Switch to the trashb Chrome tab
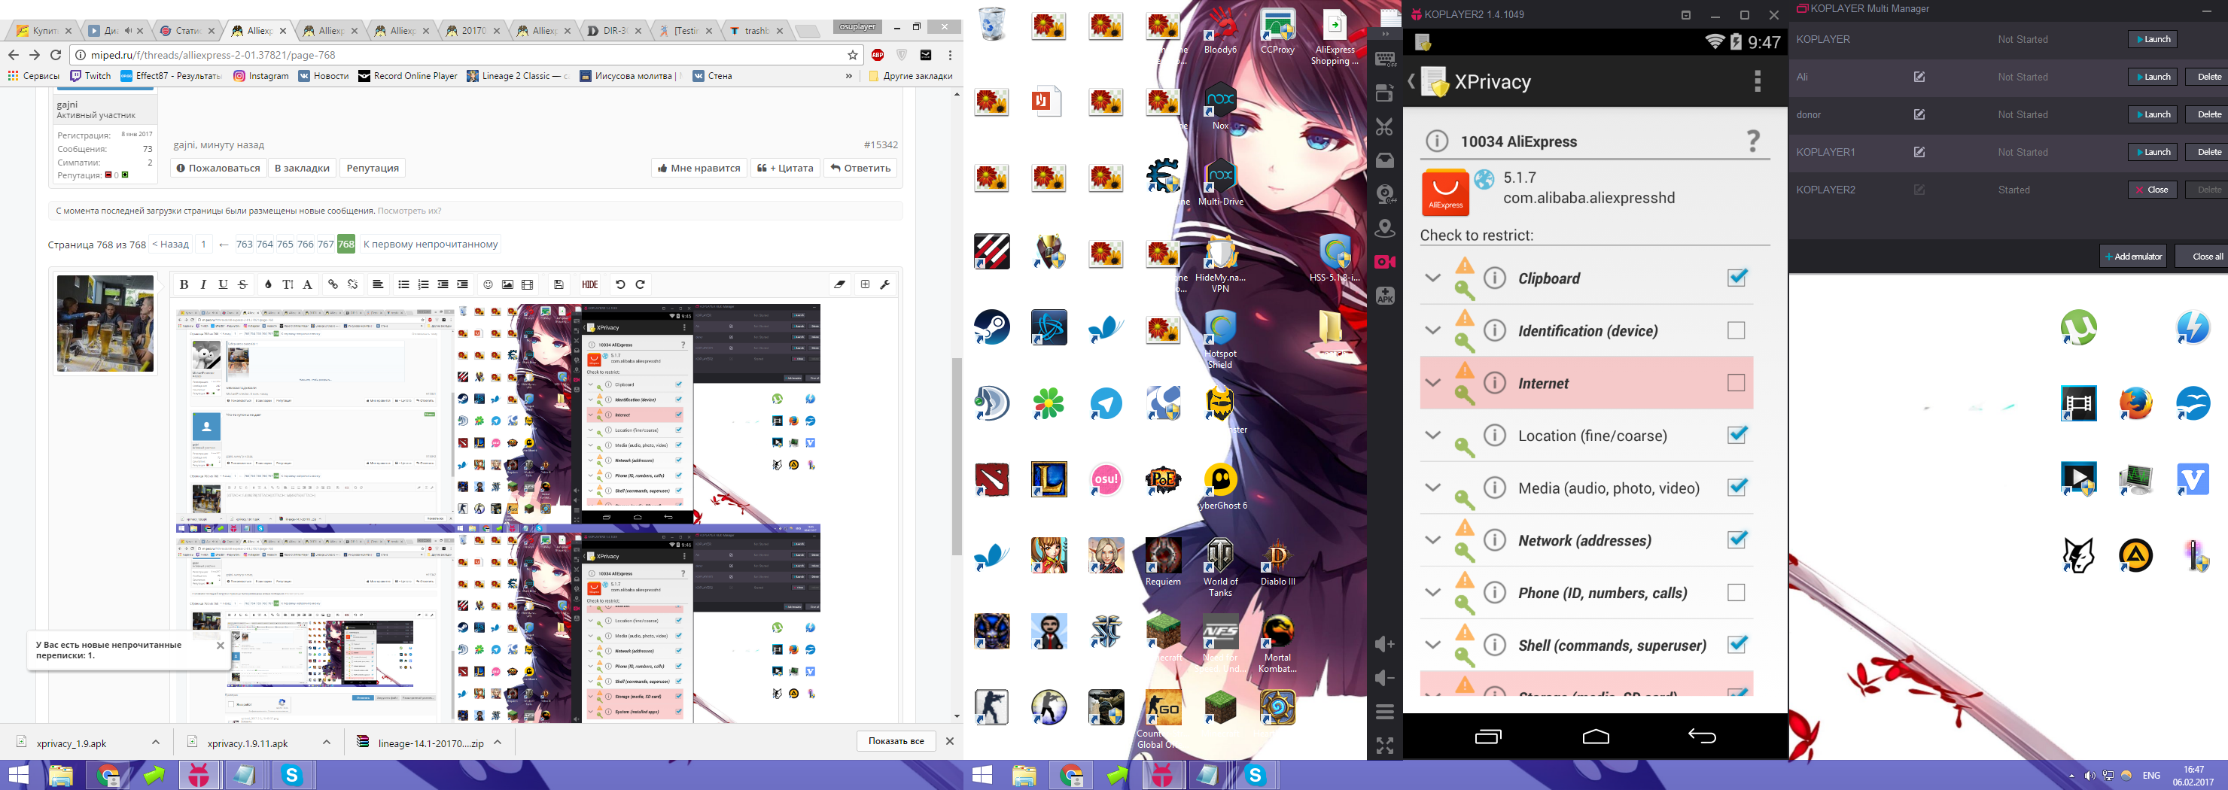This screenshot has width=2228, height=790. coord(758,30)
